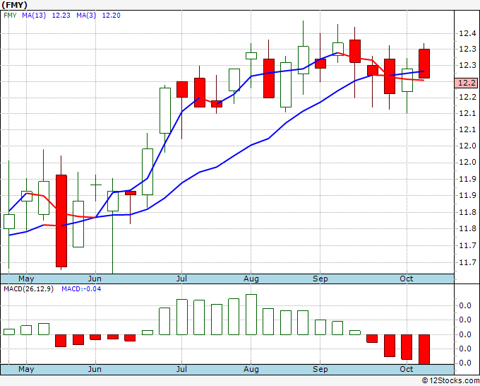
Task: Click the tallest green MACD bar at August
Action: point(251,315)
